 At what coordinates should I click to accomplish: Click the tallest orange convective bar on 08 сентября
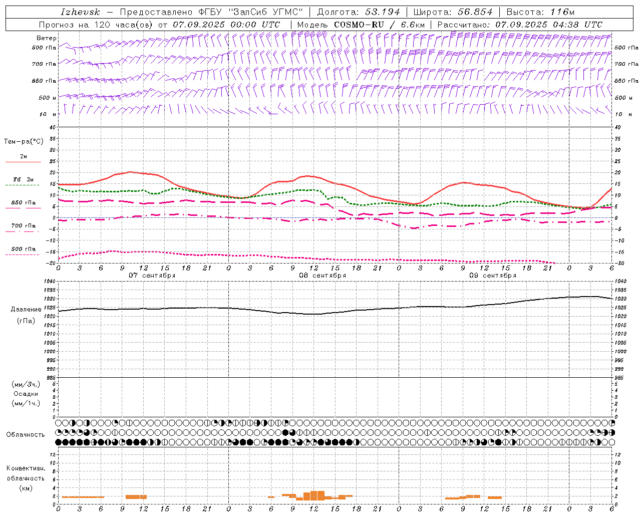[x=317, y=495]
